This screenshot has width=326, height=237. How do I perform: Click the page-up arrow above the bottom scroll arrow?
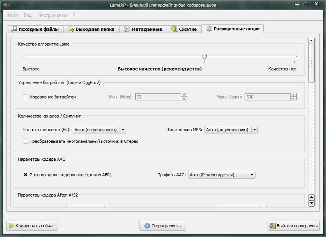(x=312, y=197)
